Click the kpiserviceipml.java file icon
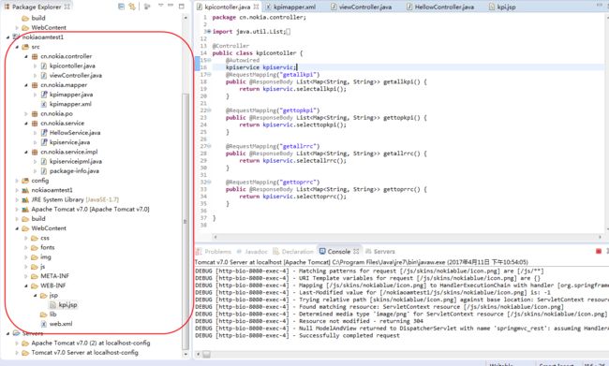The image size is (609, 366). click(x=44, y=161)
